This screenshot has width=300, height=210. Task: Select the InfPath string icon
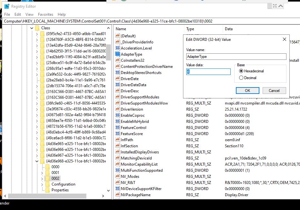118,140
